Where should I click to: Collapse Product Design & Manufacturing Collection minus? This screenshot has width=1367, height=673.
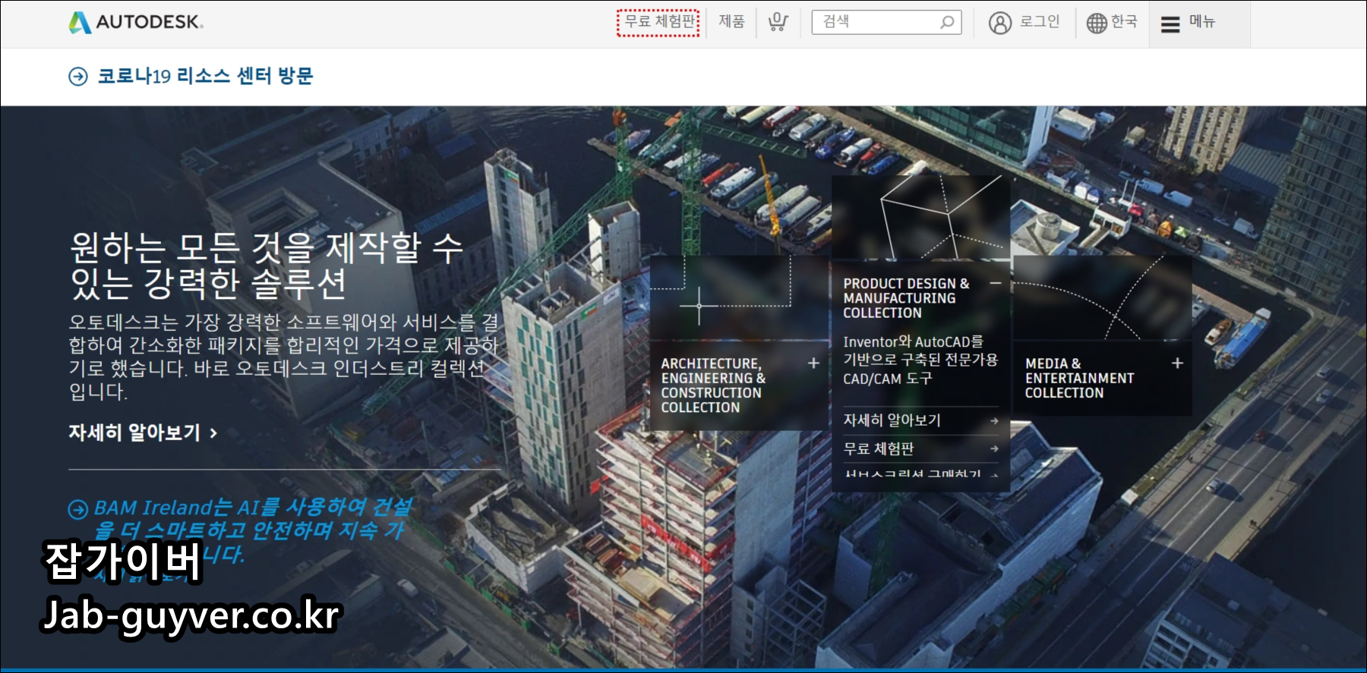(995, 283)
